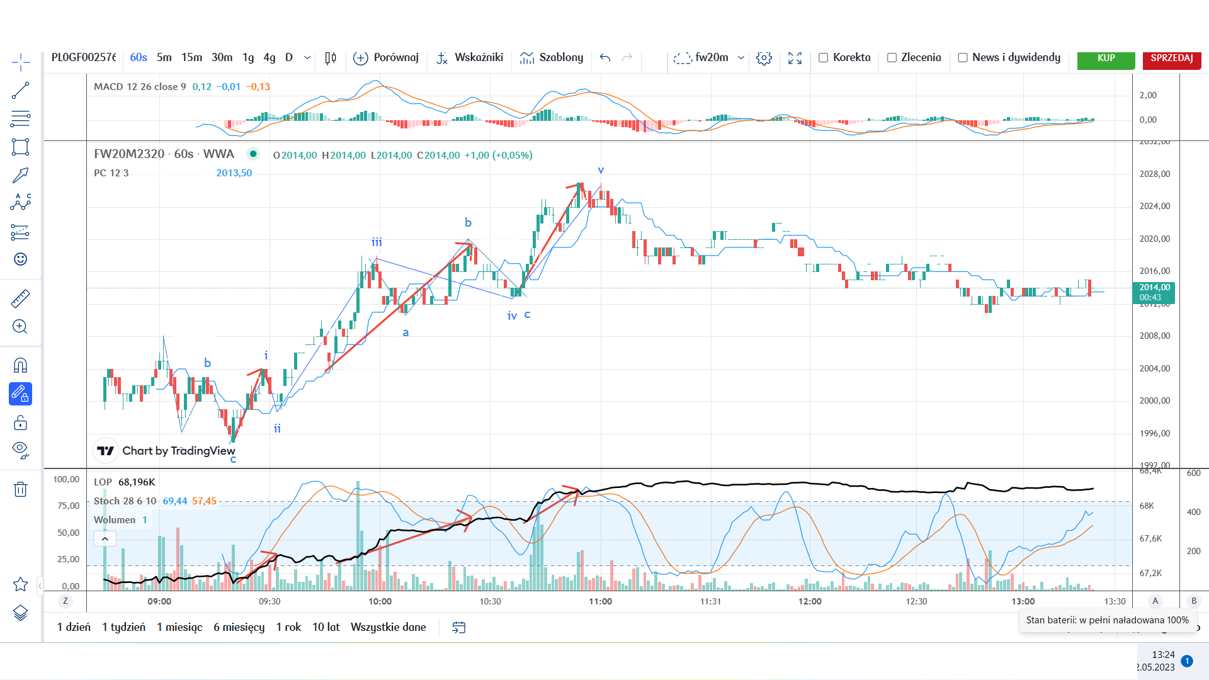Screen dimensions: 1209x680
Task: Set range to 10 lat
Action: 326,627
